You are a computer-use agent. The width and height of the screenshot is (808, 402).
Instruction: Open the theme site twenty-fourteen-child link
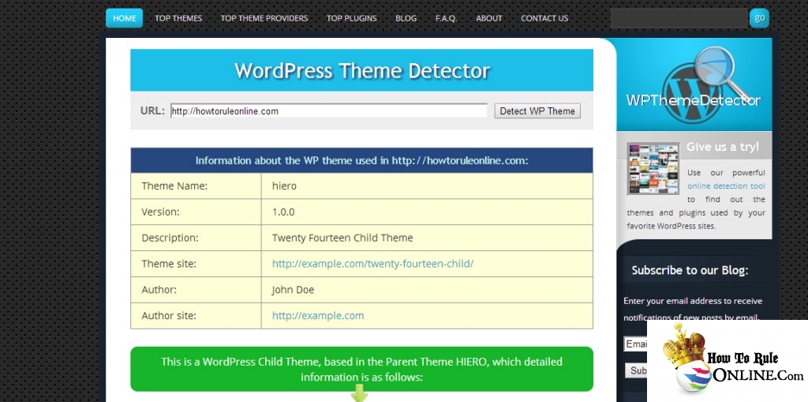[x=372, y=264]
